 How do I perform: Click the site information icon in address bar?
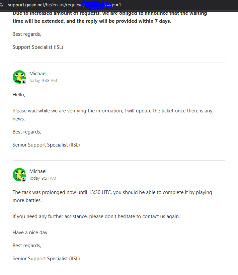(x=2, y=5)
